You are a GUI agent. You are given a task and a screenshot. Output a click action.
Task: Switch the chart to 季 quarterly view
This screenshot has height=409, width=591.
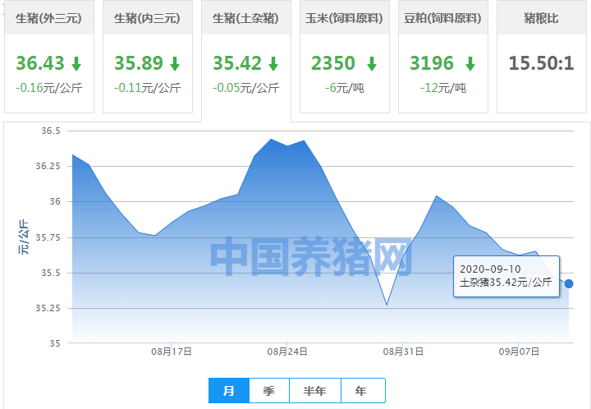[268, 391]
